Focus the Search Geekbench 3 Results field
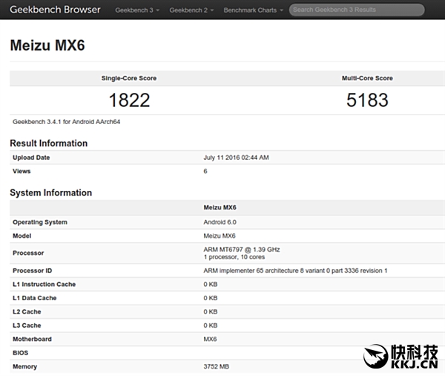The image size is (445, 376). [357, 10]
